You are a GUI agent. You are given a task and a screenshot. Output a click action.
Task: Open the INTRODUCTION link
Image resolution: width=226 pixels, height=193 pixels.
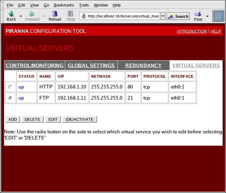[x=192, y=31]
